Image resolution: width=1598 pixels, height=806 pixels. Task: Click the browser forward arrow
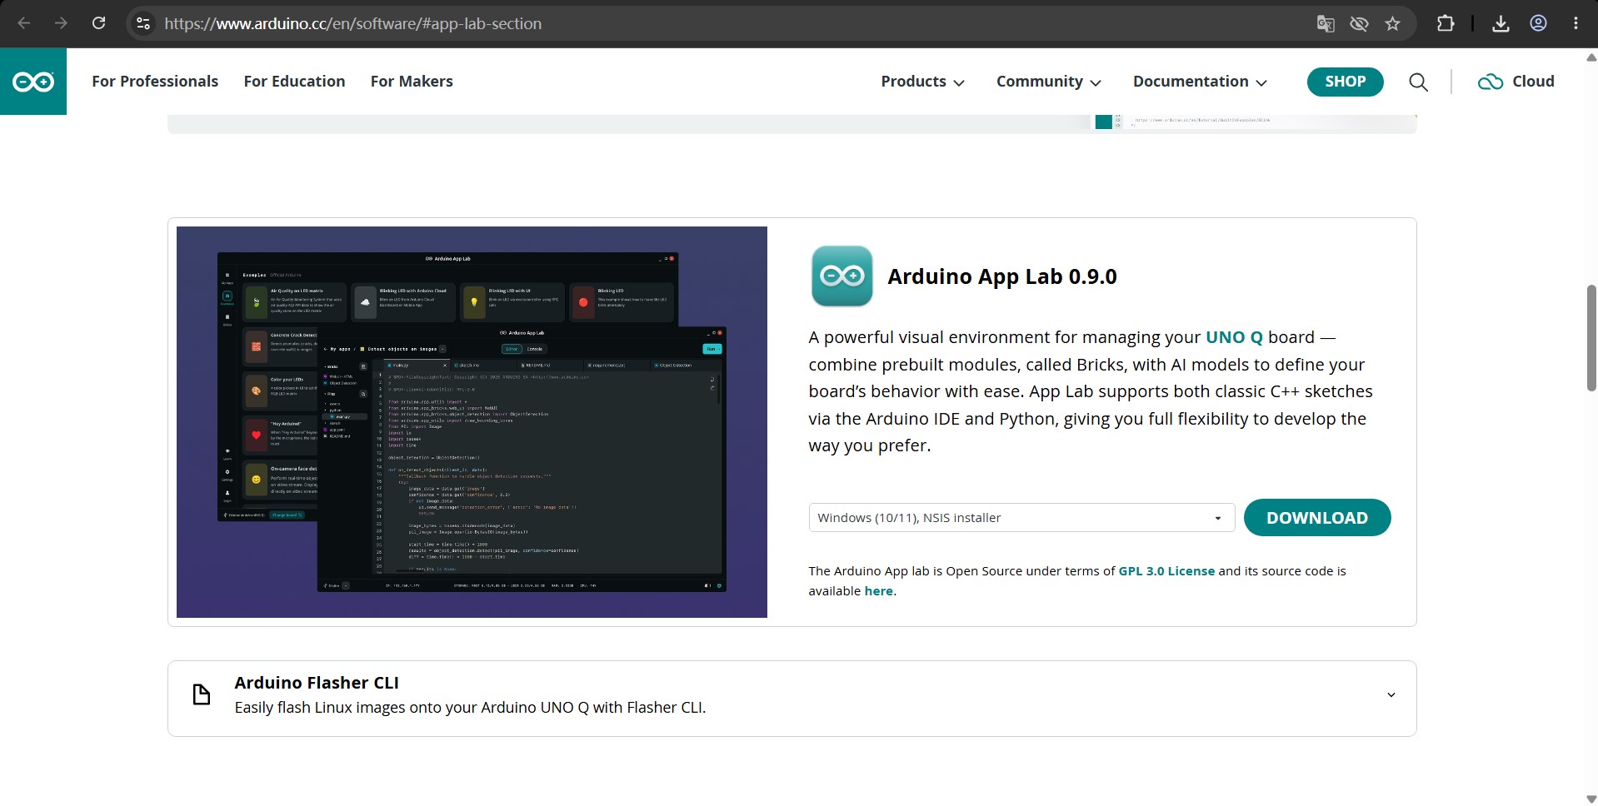[61, 23]
